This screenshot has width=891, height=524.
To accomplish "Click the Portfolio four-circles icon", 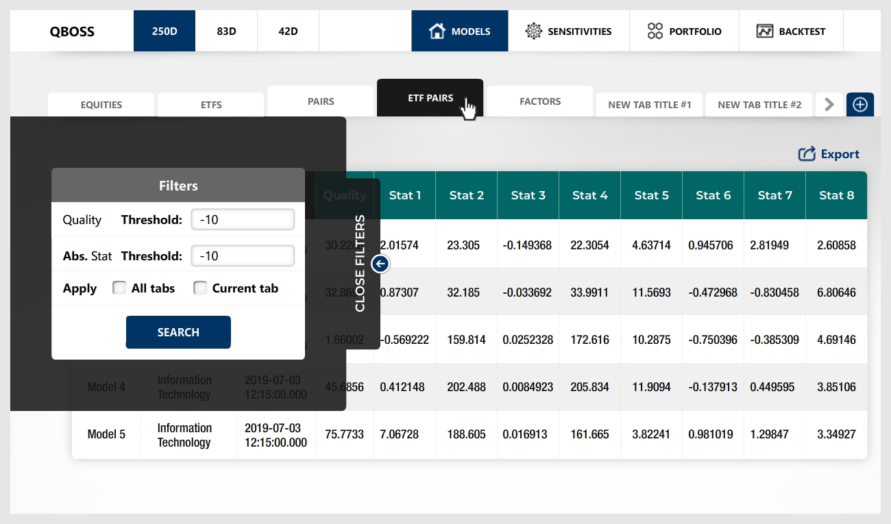I will [x=655, y=31].
